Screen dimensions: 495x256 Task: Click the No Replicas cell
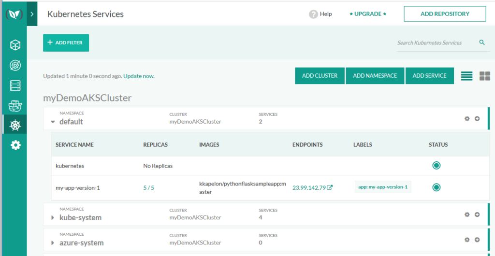158,166
